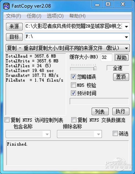Click the 来源 source button
This screenshot has width=135, height=174.
(x=14, y=27)
